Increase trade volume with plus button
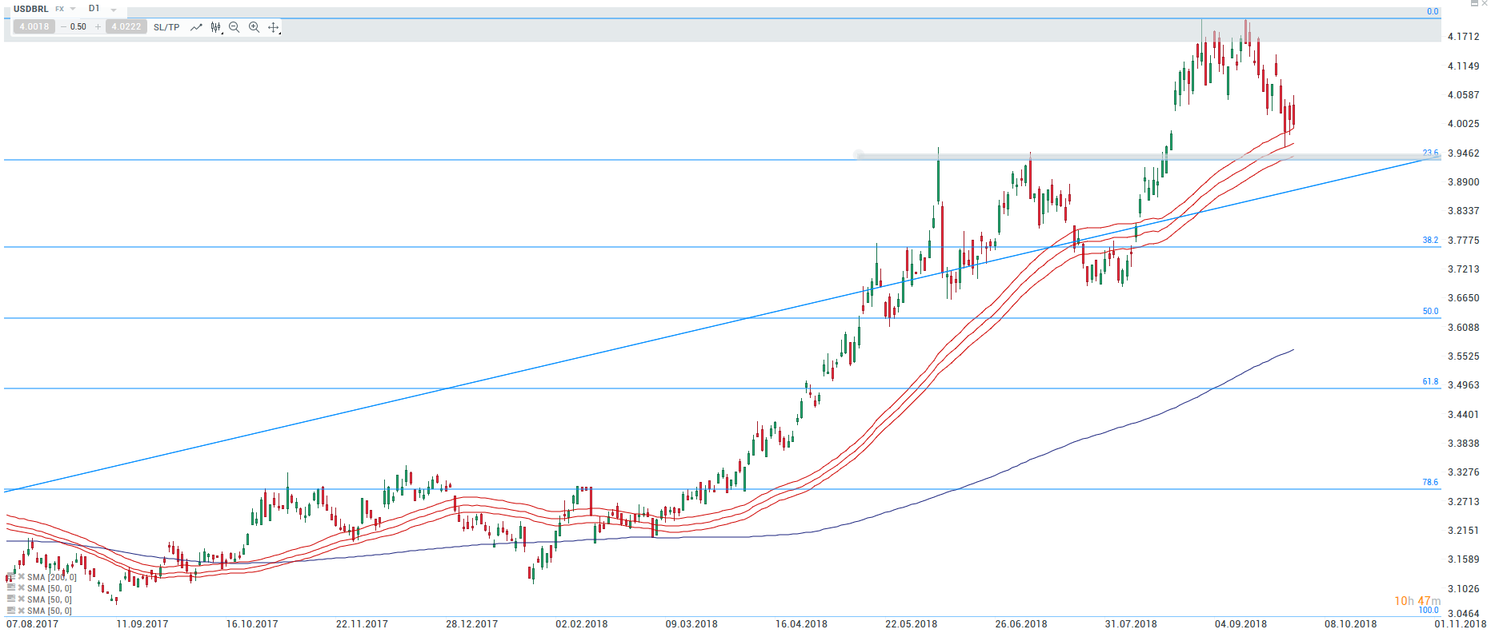The image size is (1495, 637). 98,27
